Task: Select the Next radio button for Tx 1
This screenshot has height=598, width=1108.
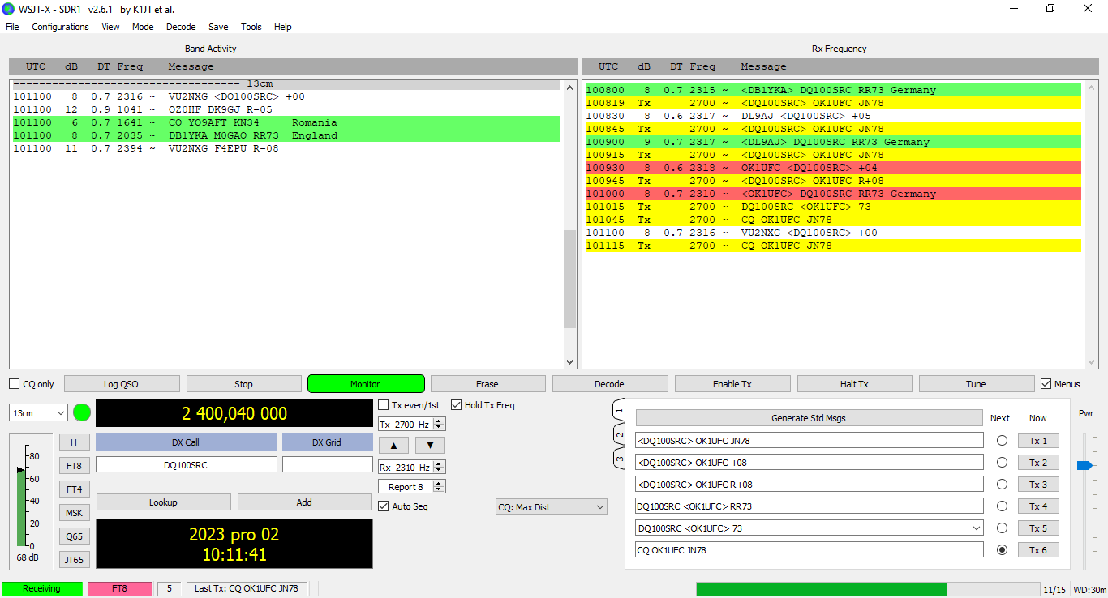Action: point(1002,441)
